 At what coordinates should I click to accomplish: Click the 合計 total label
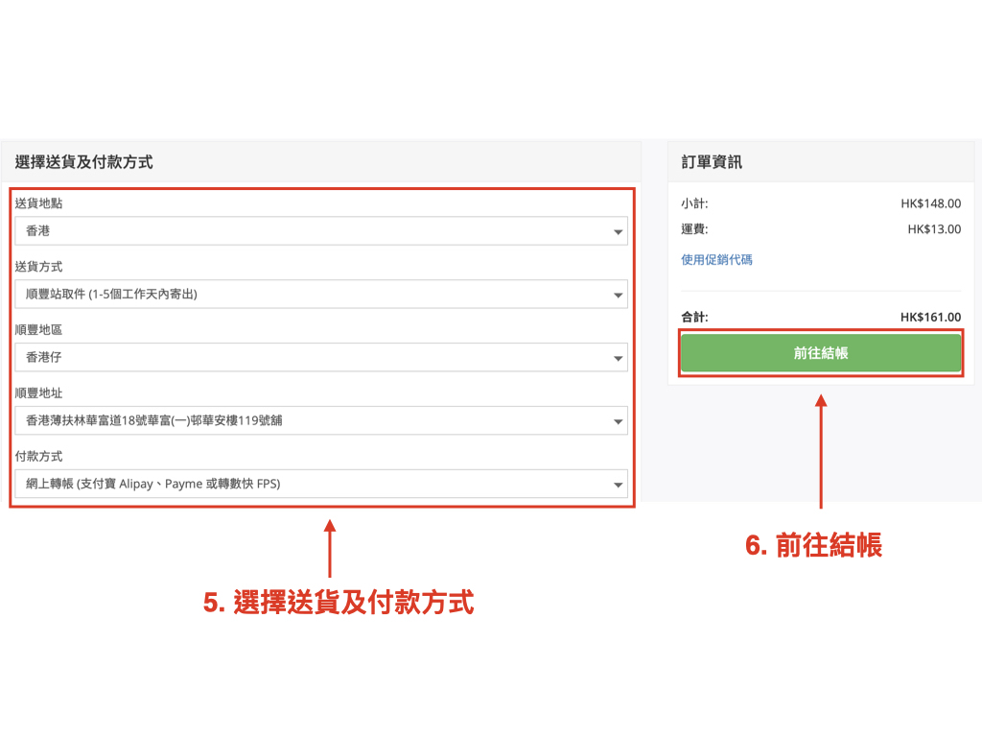tap(694, 318)
